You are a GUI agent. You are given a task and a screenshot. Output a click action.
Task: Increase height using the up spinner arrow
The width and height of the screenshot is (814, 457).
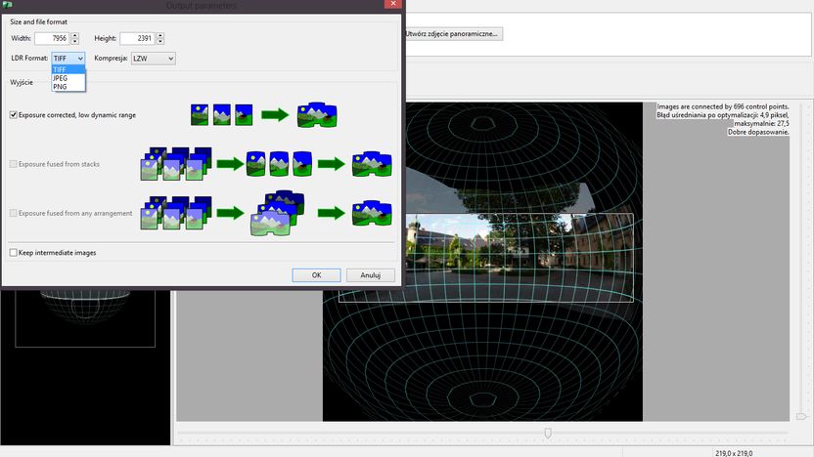point(159,35)
